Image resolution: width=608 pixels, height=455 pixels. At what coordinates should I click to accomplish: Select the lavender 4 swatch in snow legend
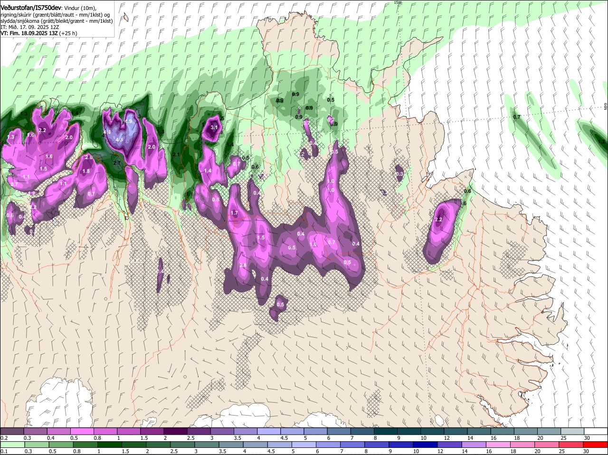coord(269,431)
